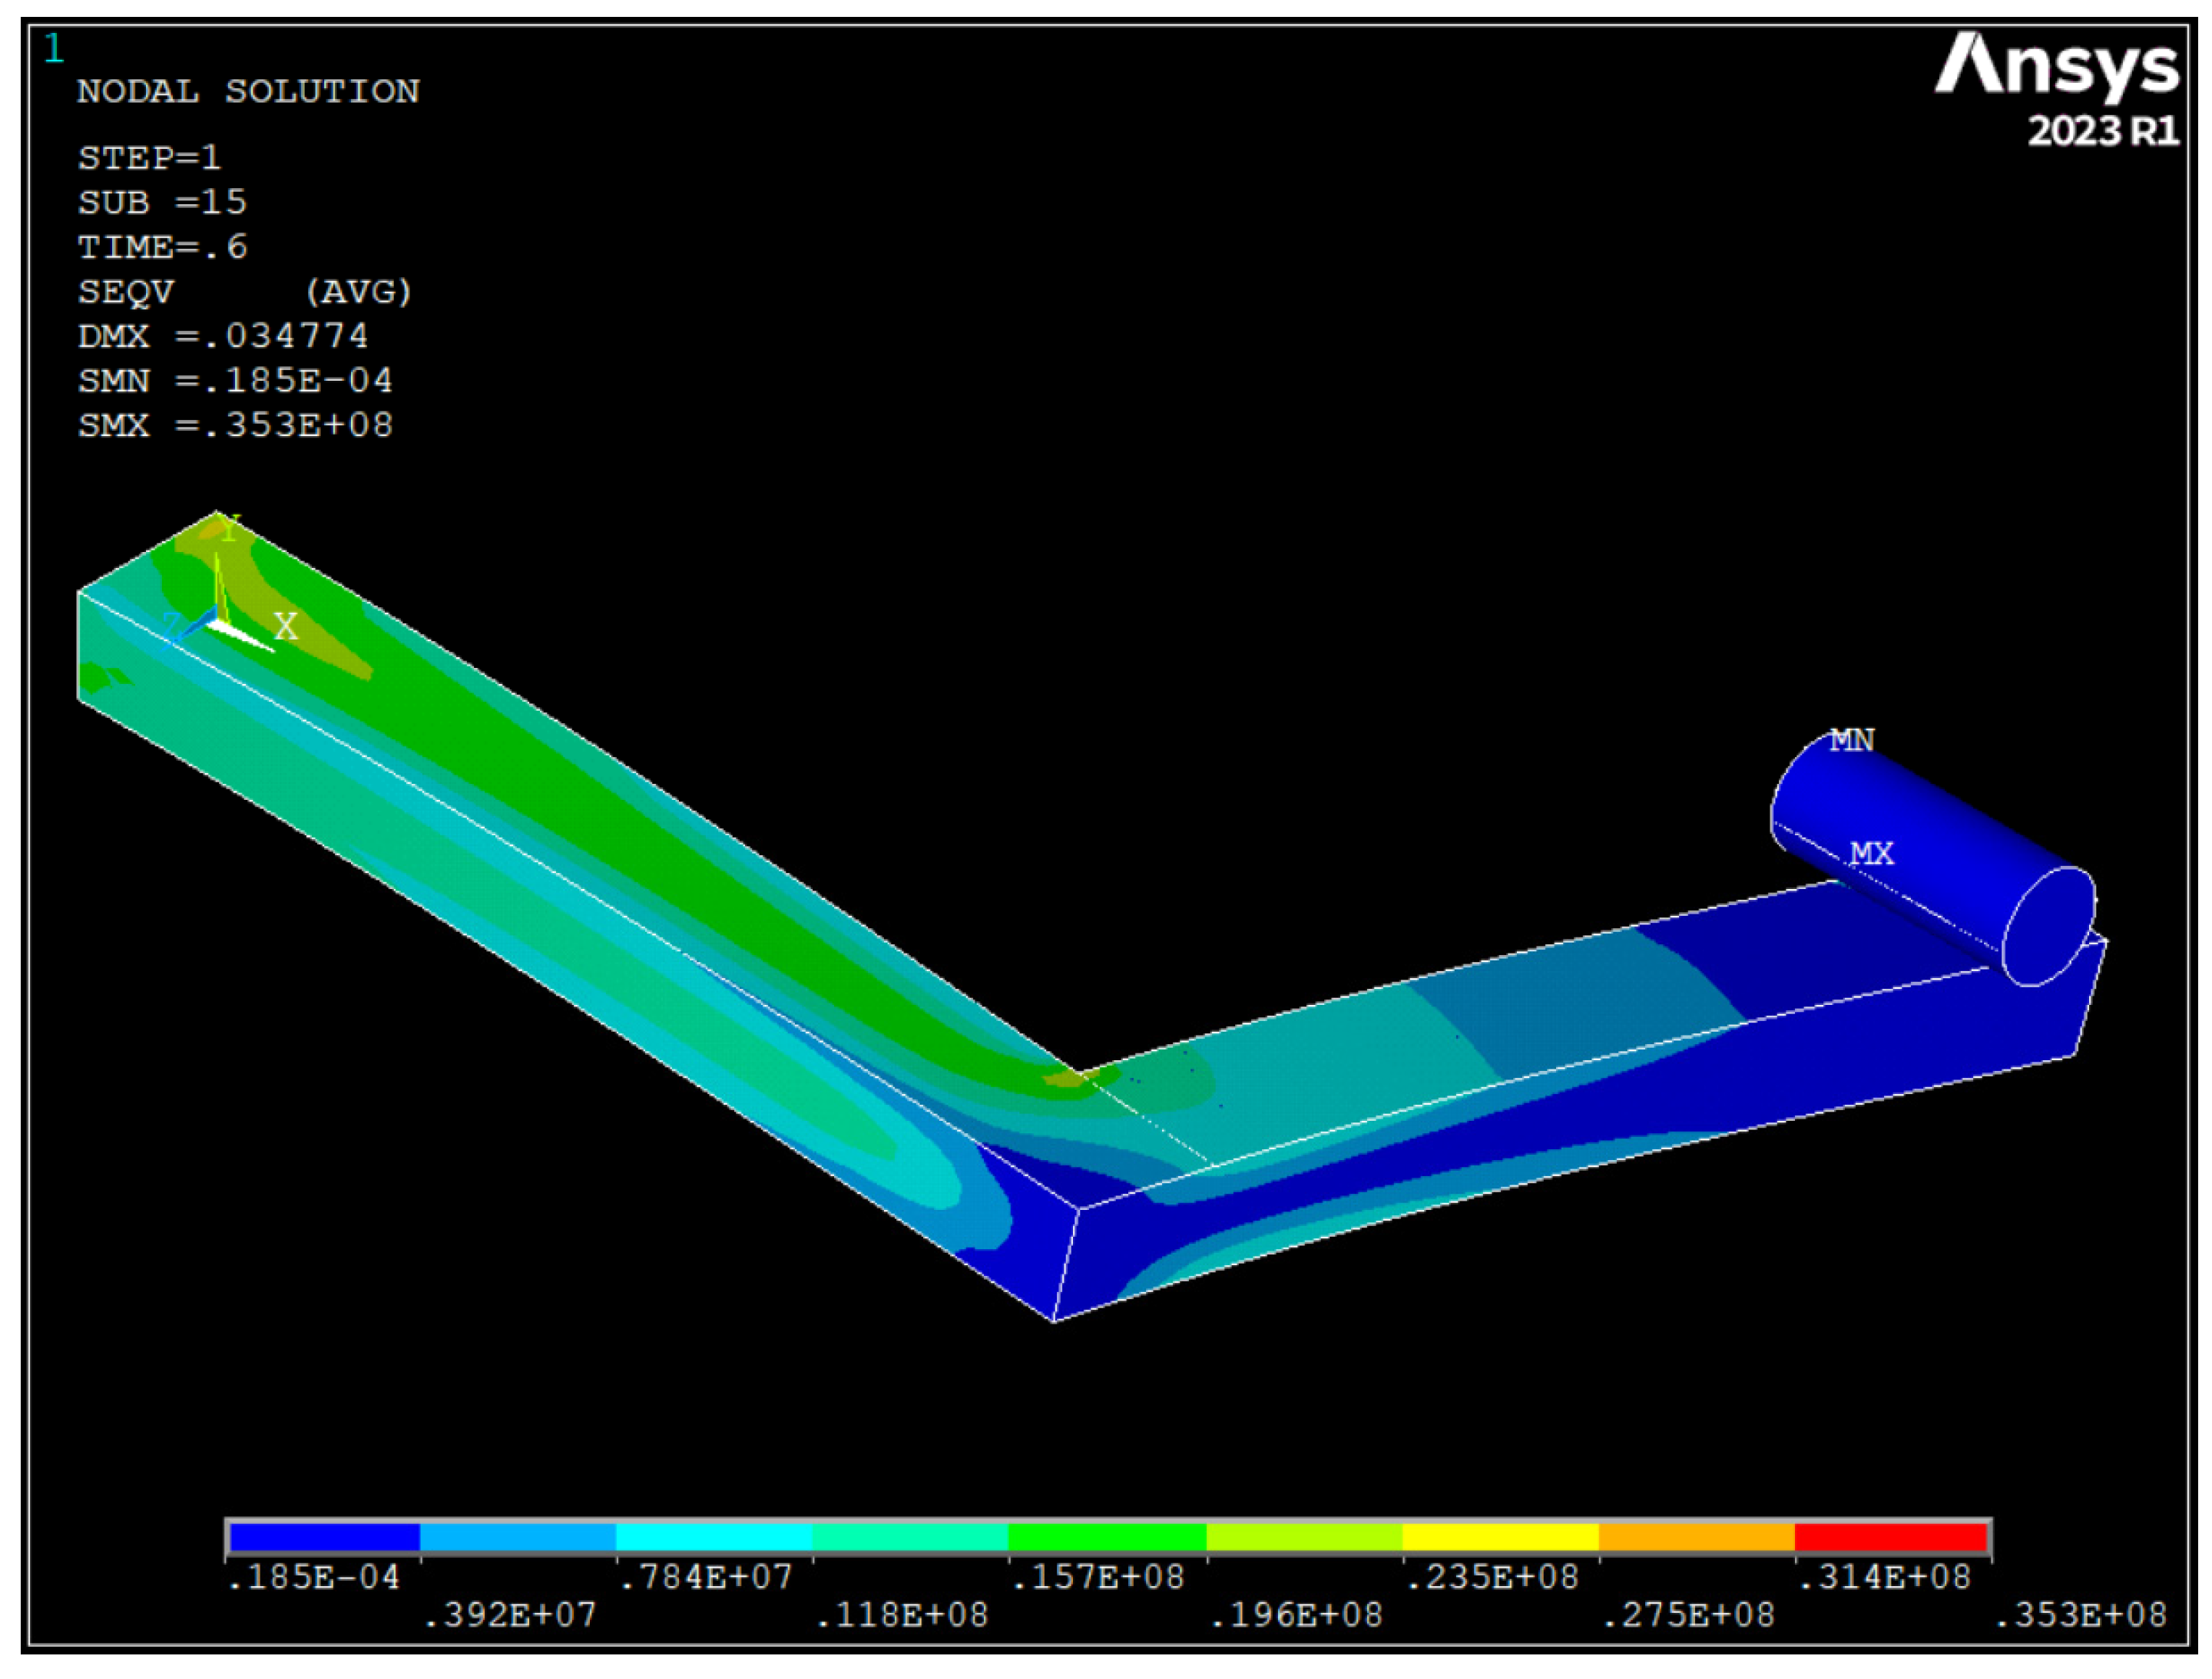This screenshot has height=1679, width=2212.
Task: Click the SMX =.353E+08 value text
Action: (x=235, y=426)
